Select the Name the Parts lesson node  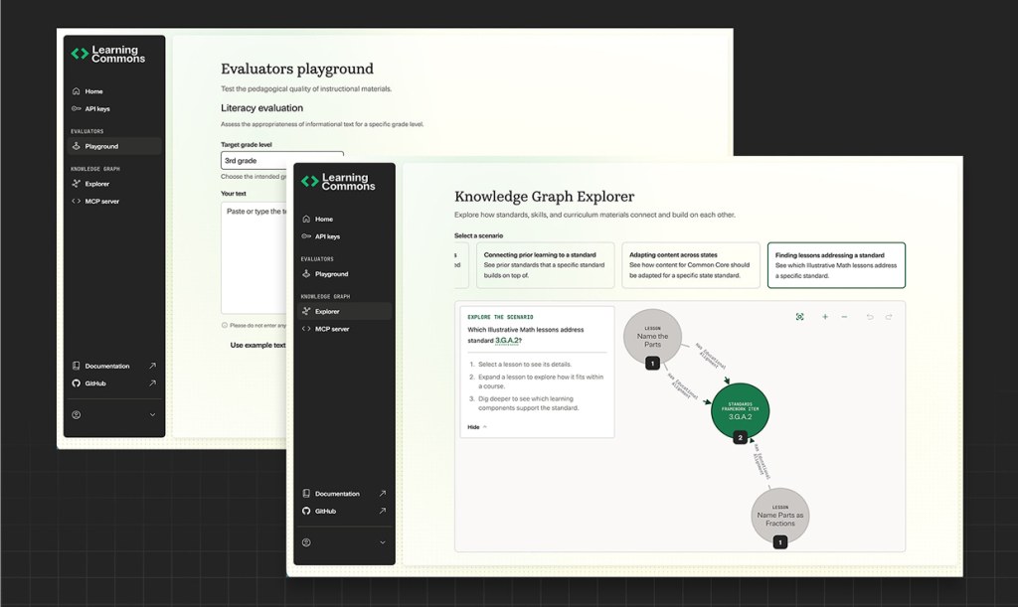click(652, 337)
